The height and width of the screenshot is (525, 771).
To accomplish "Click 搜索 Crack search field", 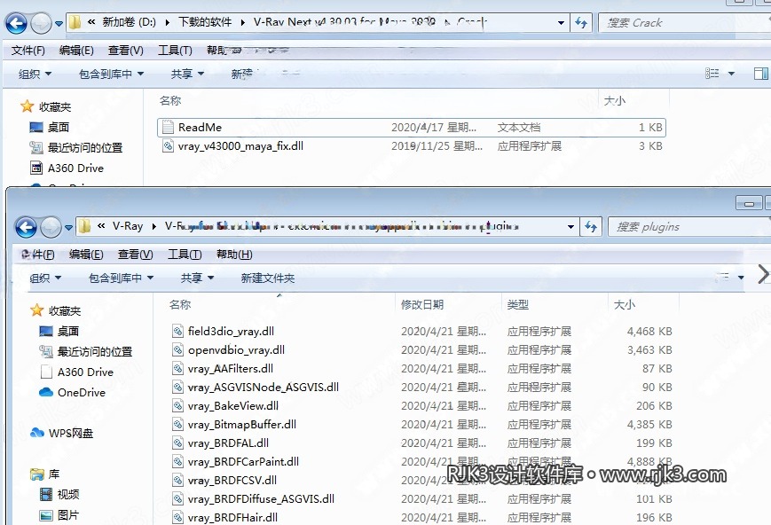I will [683, 22].
